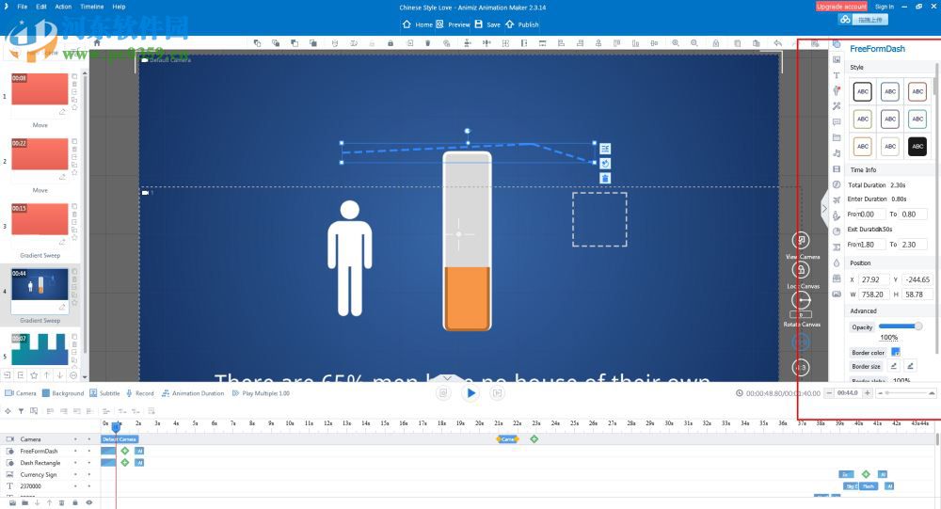Click the Publish button
The width and height of the screenshot is (941, 509).
(x=521, y=24)
